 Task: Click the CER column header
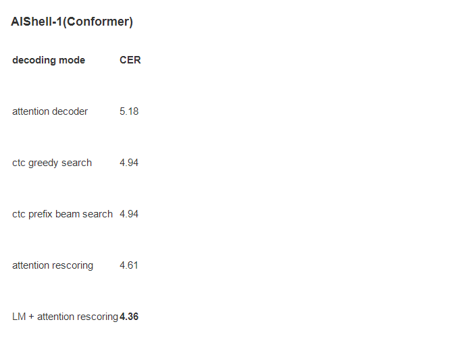[x=130, y=60]
